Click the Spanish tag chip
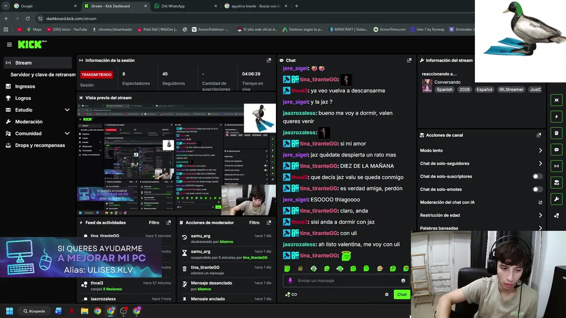This screenshot has height=318, width=566. click(x=444, y=90)
